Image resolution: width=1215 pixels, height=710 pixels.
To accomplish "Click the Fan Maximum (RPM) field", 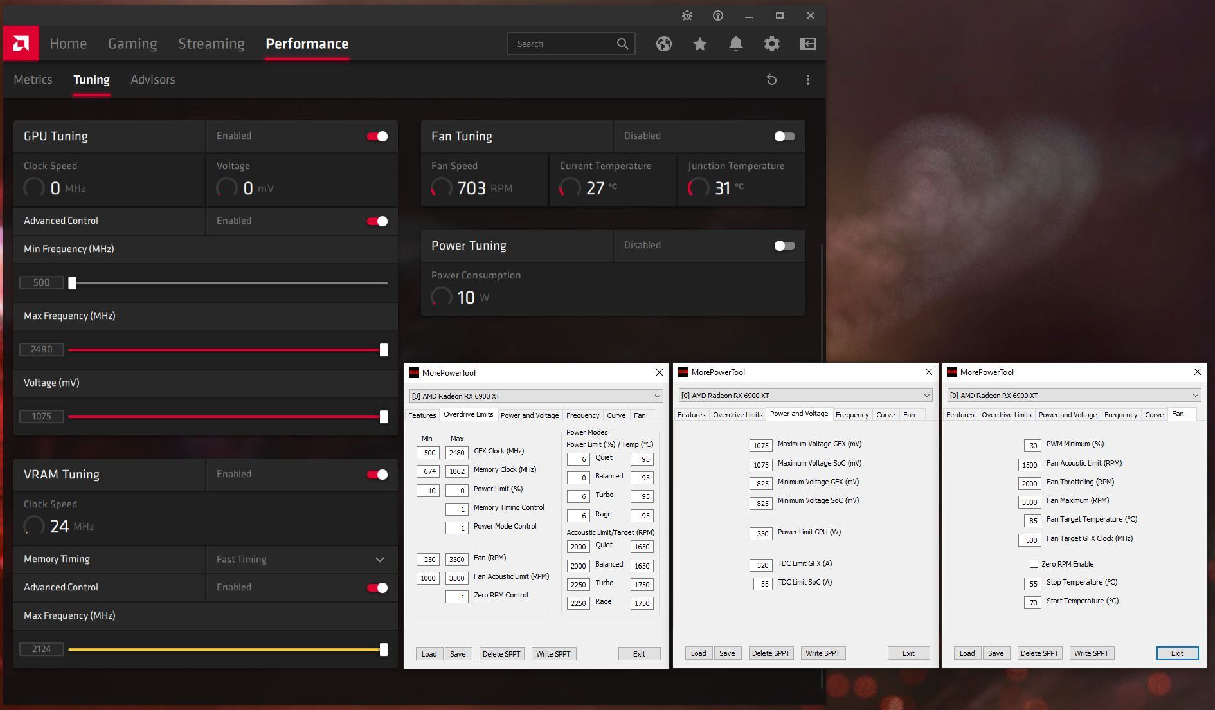I will (x=1030, y=502).
